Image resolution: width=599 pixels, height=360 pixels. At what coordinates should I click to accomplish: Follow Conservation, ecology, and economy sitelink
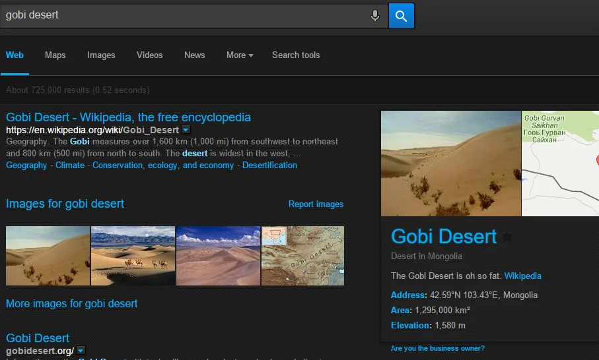pyautogui.click(x=163, y=165)
